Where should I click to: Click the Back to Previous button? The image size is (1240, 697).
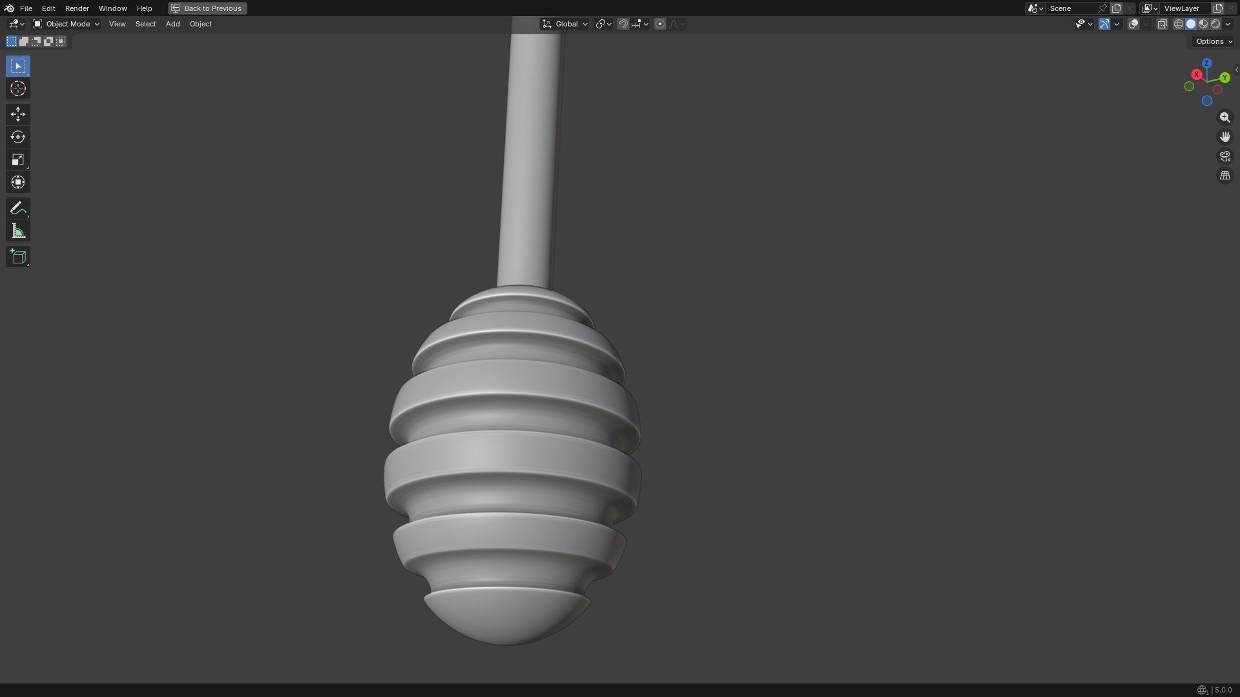click(207, 8)
